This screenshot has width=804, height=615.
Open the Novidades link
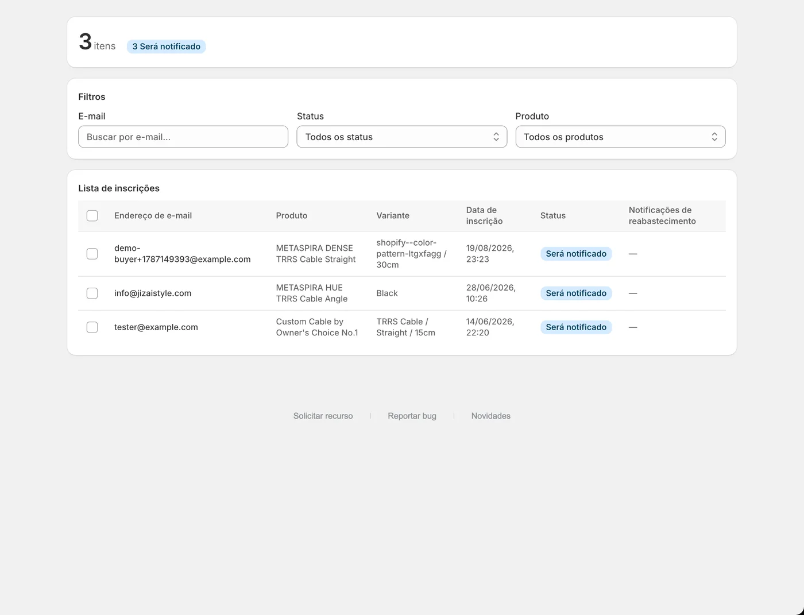[490, 416]
